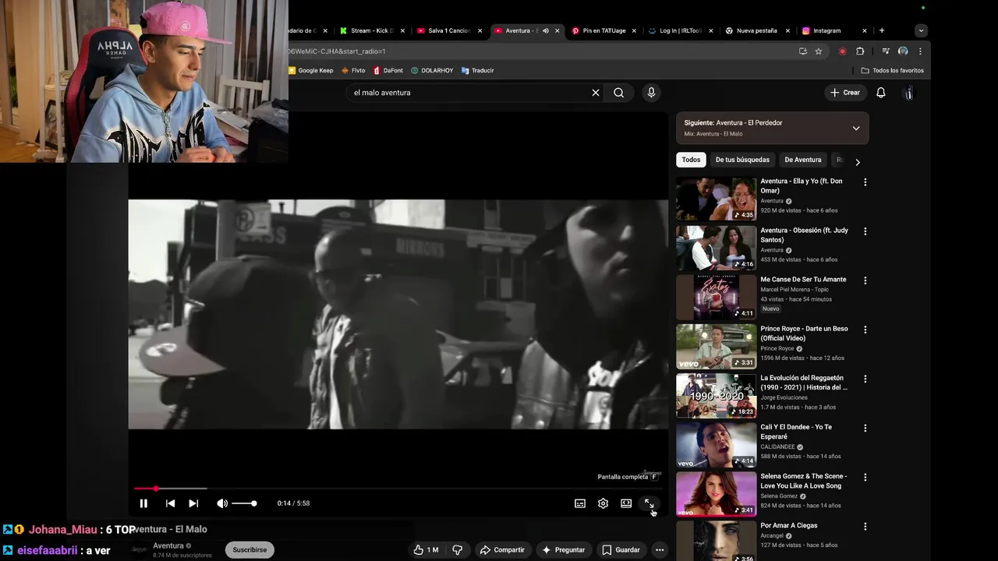Viewport: 998px width, 561px height.
Task: Open Flvto bookmark
Action: click(353, 70)
